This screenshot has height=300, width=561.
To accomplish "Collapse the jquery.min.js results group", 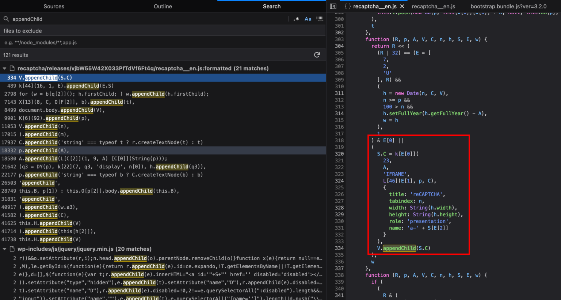I will 4,249.
